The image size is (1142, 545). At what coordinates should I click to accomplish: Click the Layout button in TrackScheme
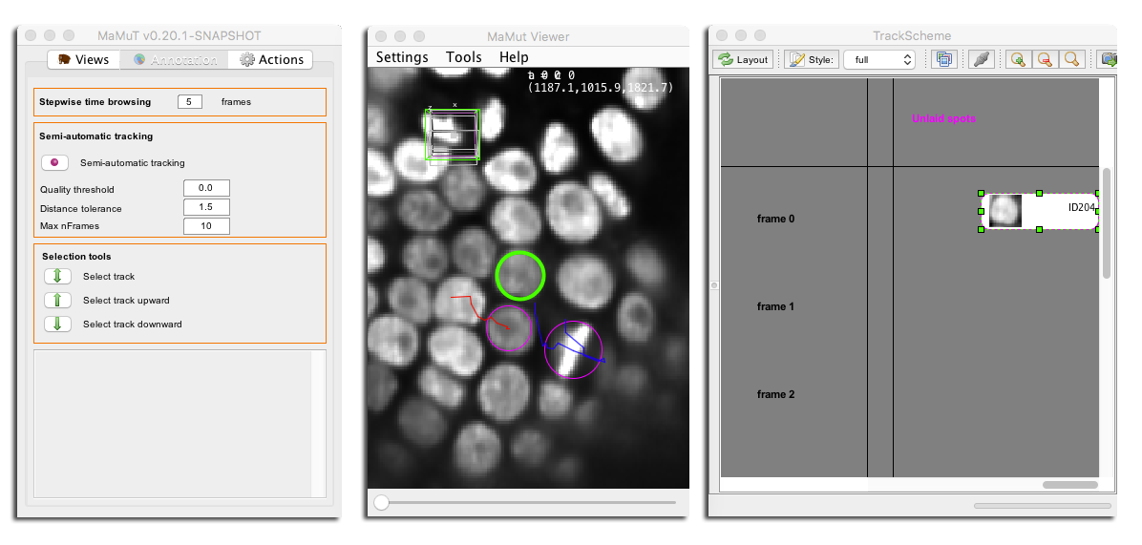743,60
